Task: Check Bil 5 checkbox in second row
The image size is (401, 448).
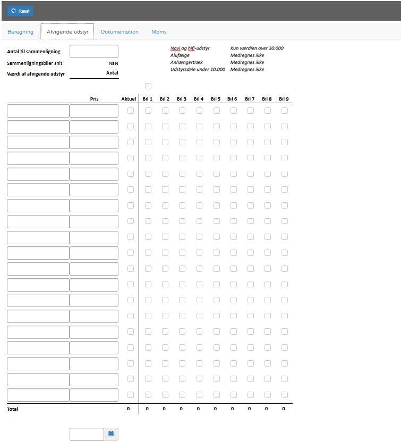Action: [x=216, y=127]
